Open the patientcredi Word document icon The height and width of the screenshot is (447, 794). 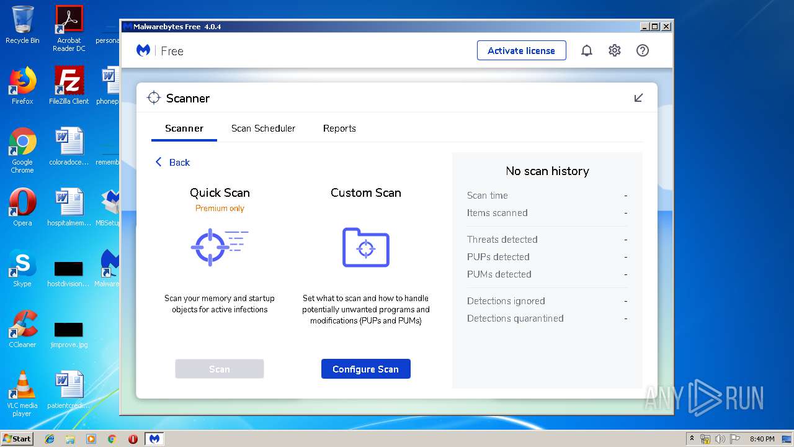tap(69, 390)
